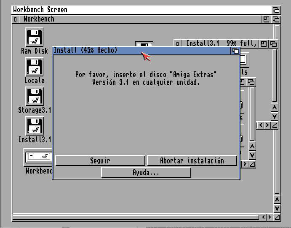Click the Workbench window zoom gadget
This screenshot has width=291, height=228.
coord(267,19)
